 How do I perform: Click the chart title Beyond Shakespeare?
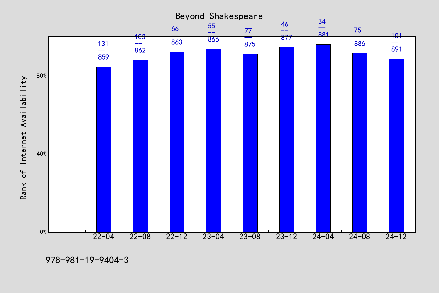pyautogui.click(x=219, y=16)
